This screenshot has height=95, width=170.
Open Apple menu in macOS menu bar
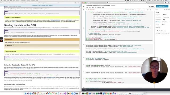pos(2,1)
